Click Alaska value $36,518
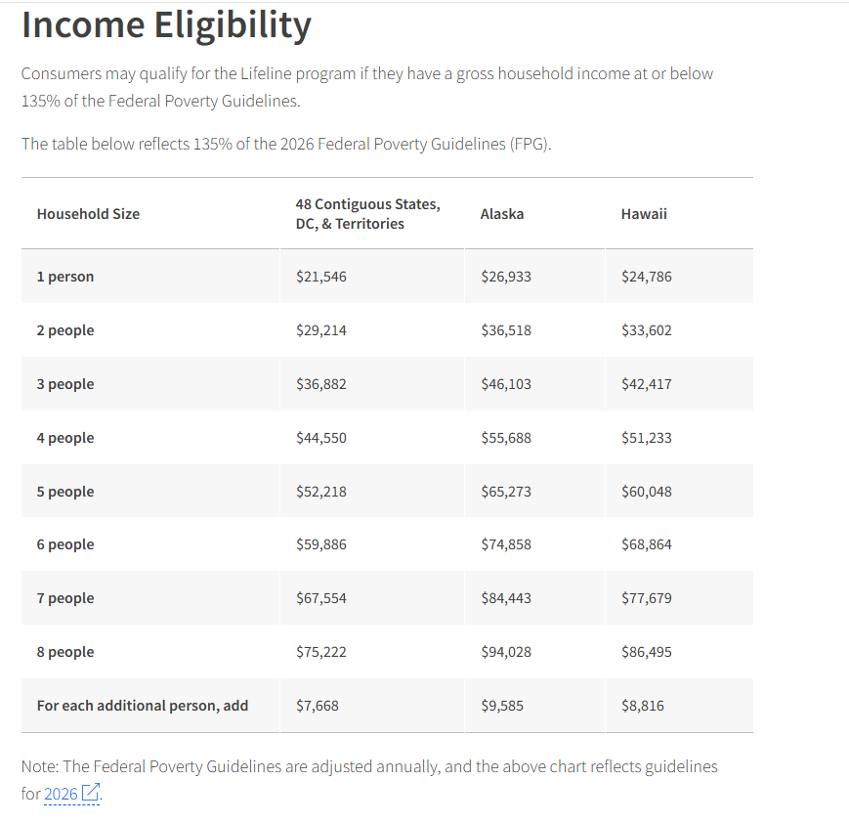This screenshot has width=849, height=823. tap(506, 330)
